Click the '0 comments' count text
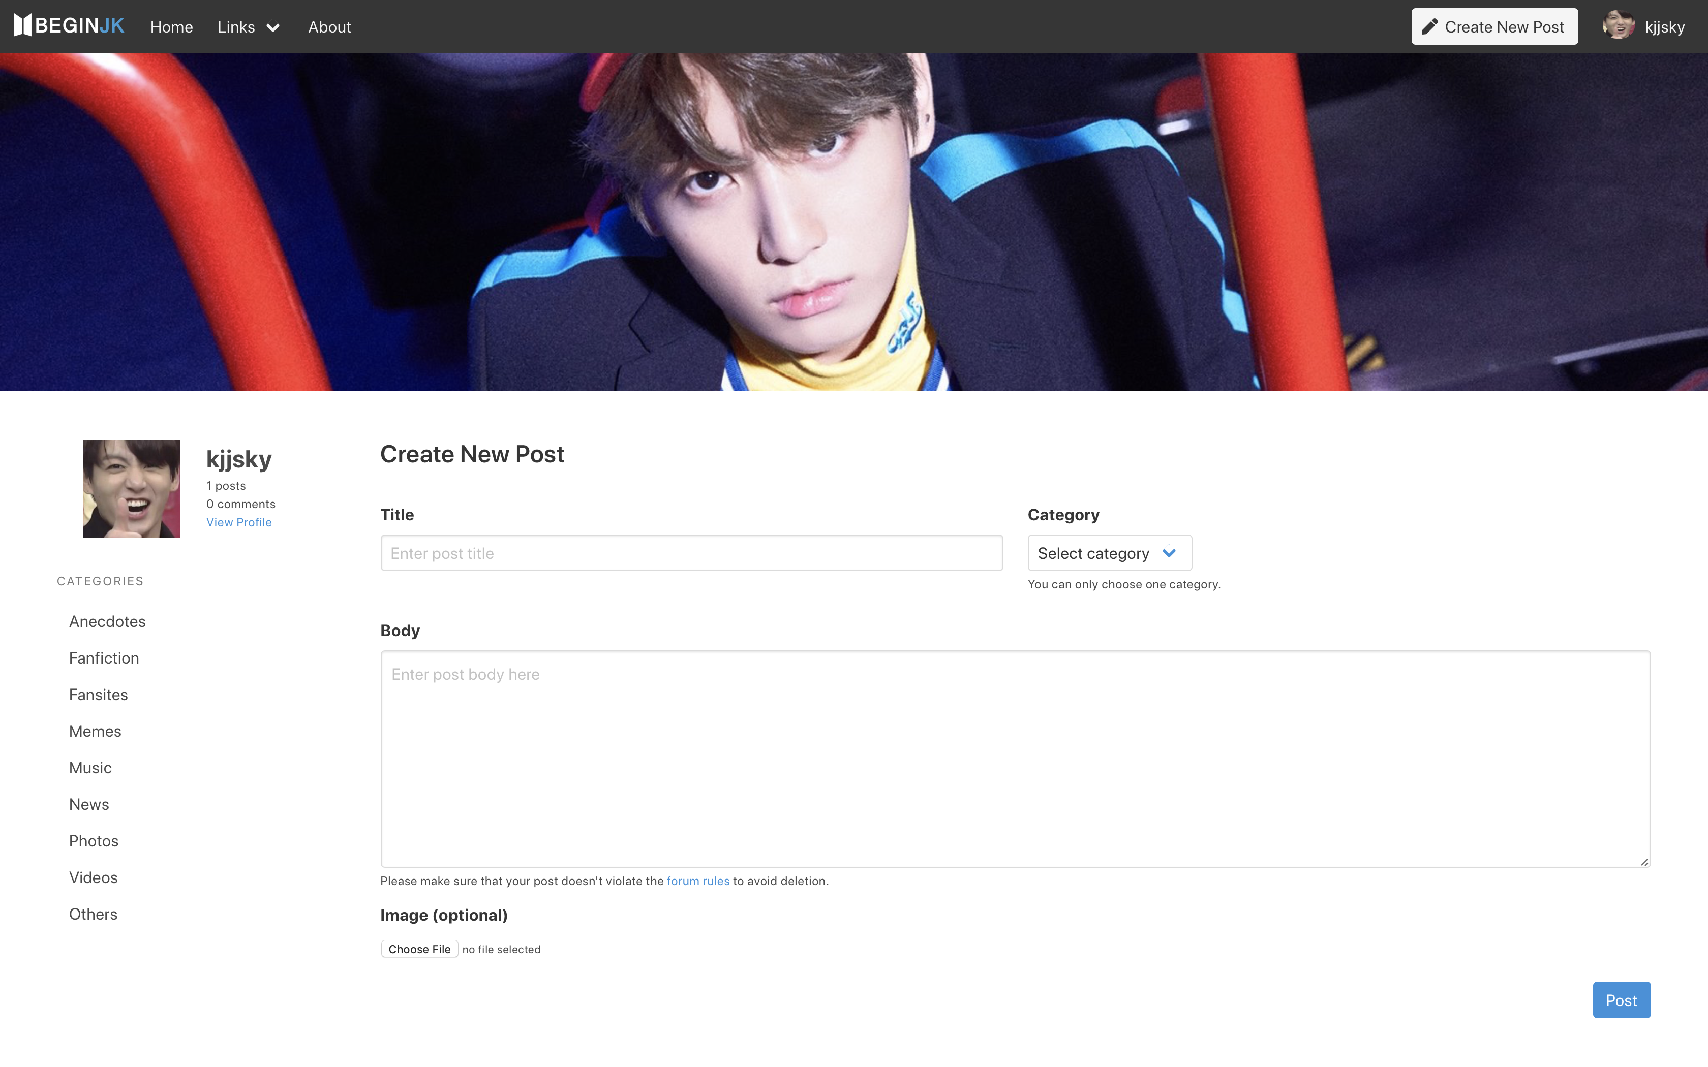1708x1067 pixels. point(240,504)
